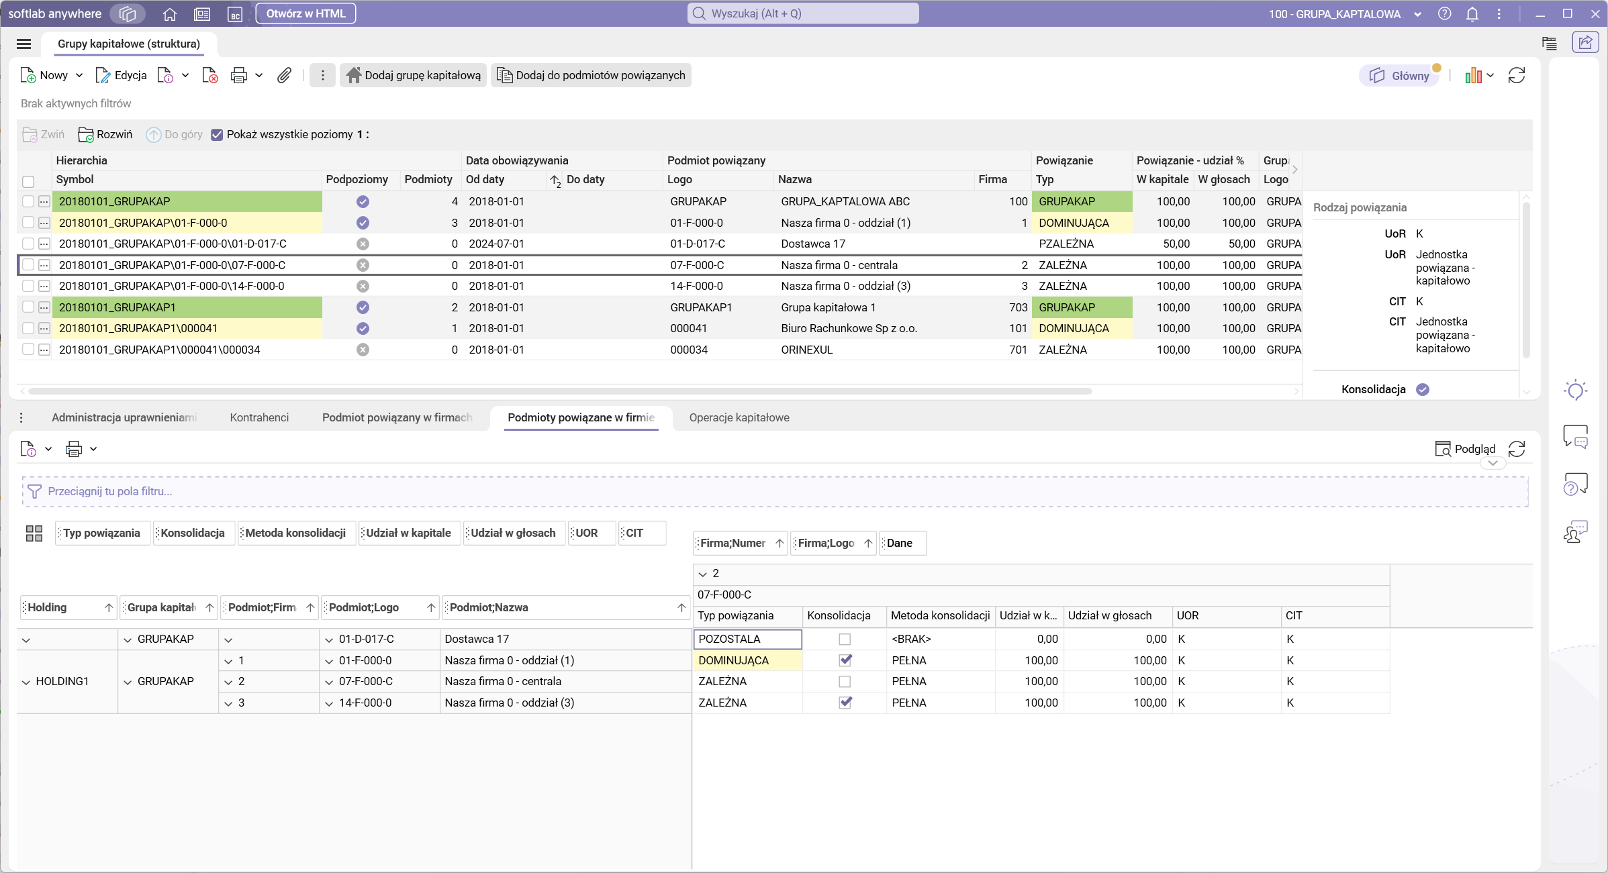Open the Nowy dropdown arrow
Image resolution: width=1608 pixels, height=873 pixels.
(79, 75)
